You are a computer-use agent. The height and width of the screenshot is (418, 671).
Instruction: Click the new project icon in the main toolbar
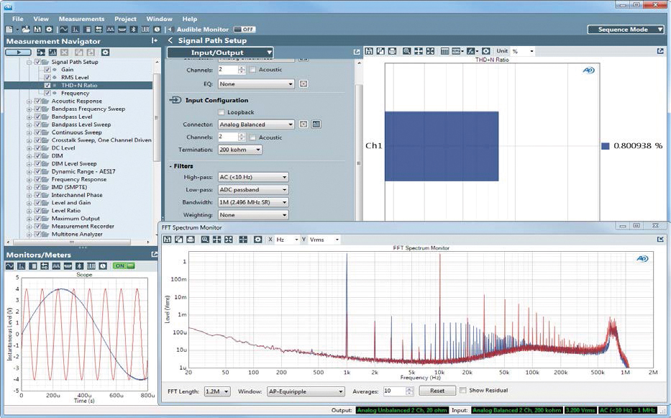pyautogui.click(x=9, y=29)
